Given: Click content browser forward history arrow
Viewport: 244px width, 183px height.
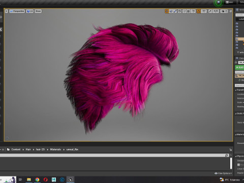Looking at the screenshot, I should 3,149.
